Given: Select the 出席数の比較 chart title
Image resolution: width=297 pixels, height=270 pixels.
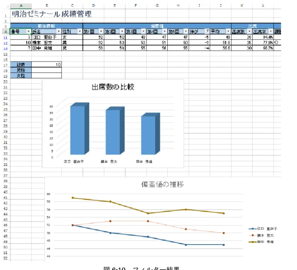Looking at the screenshot, I should click(x=113, y=87).
